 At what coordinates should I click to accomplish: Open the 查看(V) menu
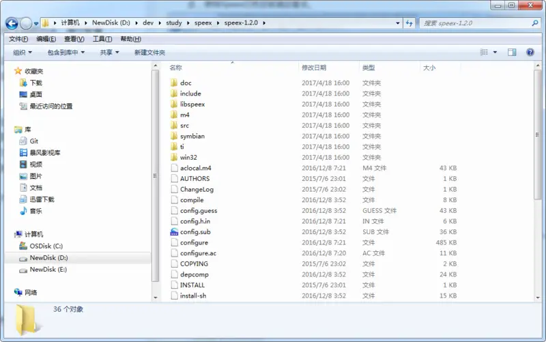click(x=74, y=39)
